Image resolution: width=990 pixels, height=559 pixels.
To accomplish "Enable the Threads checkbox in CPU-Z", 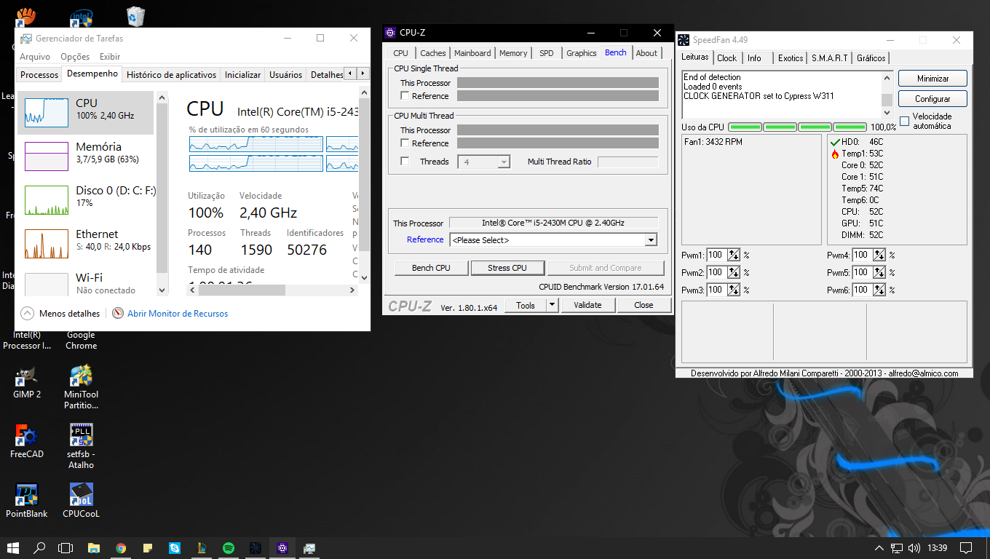I will (405, 162).
